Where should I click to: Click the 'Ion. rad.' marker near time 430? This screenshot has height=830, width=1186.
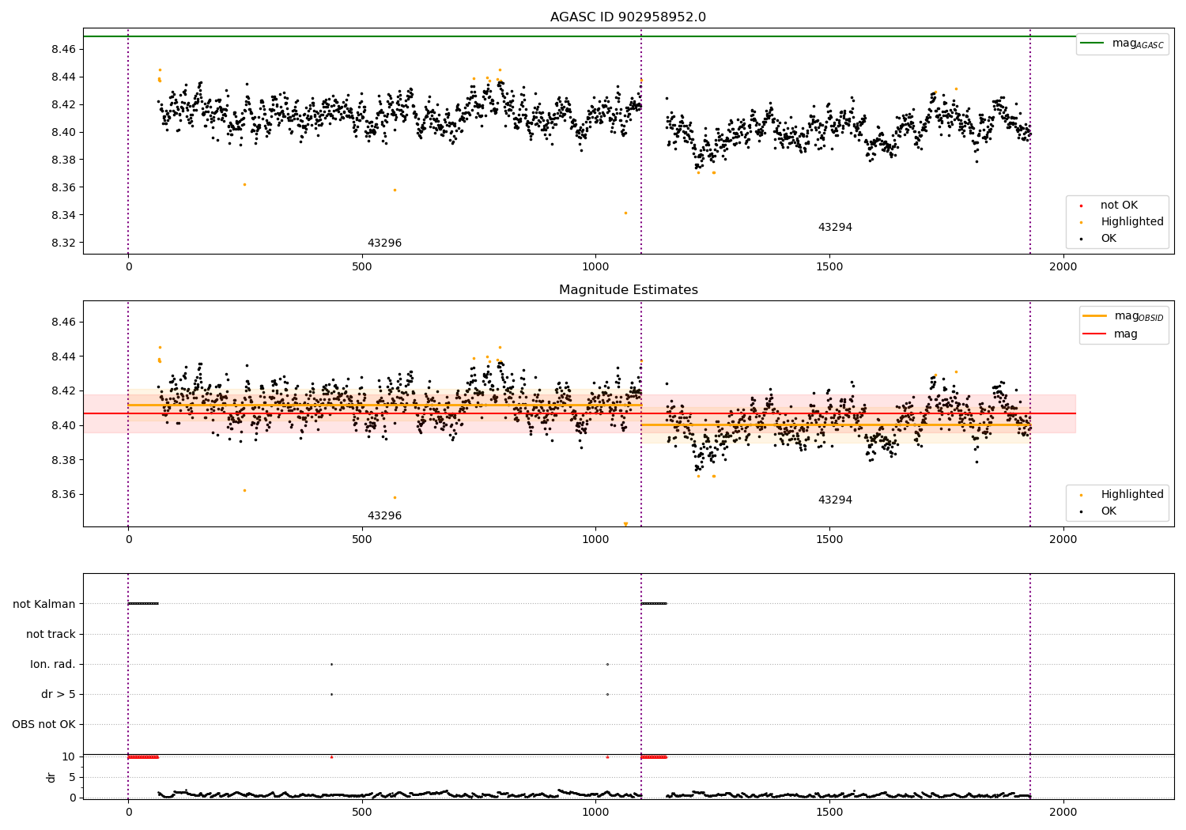point(331,664)
